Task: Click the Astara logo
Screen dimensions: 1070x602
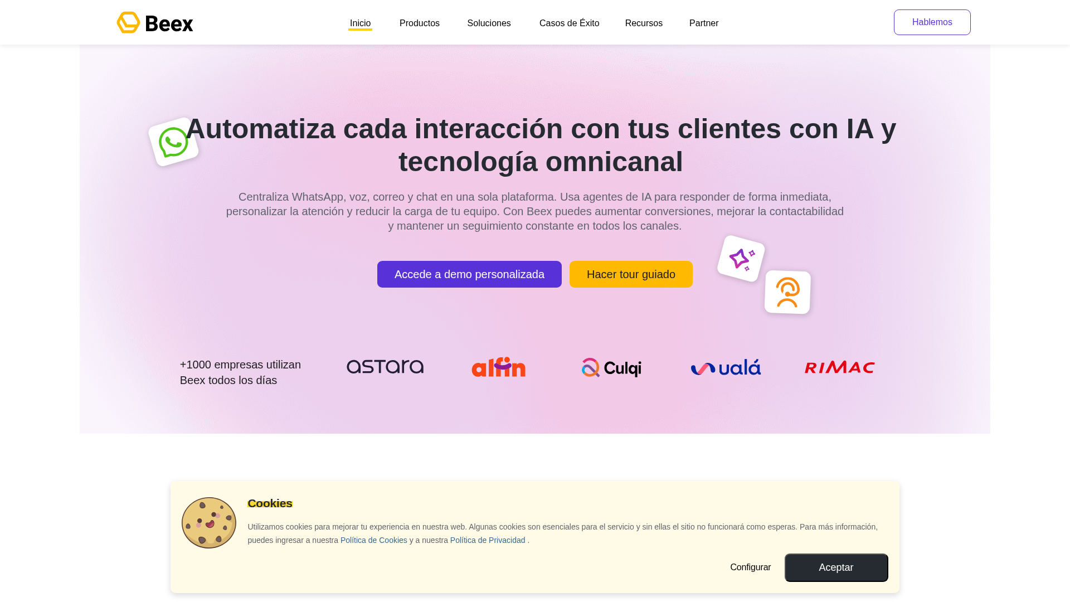Action: coord(385,367)
